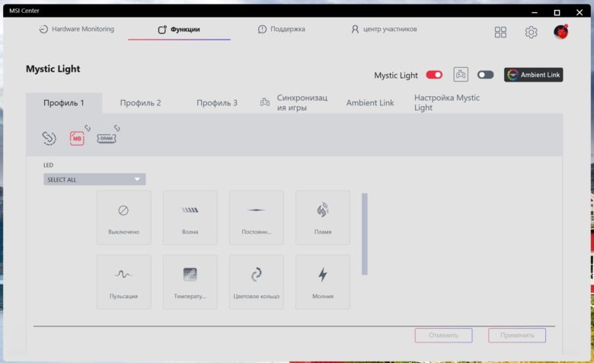Image resolution: width=594 pixels, height=363 pixels.
Task: Open the Ambient Link tab
Action: (370, 103)
